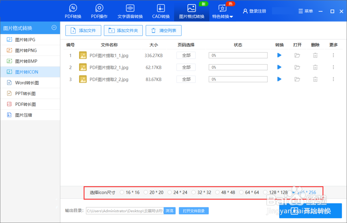The height and width of the screenshot is (223, 347).
Task: Click file size 62.17KB
Action: [154, 67]
